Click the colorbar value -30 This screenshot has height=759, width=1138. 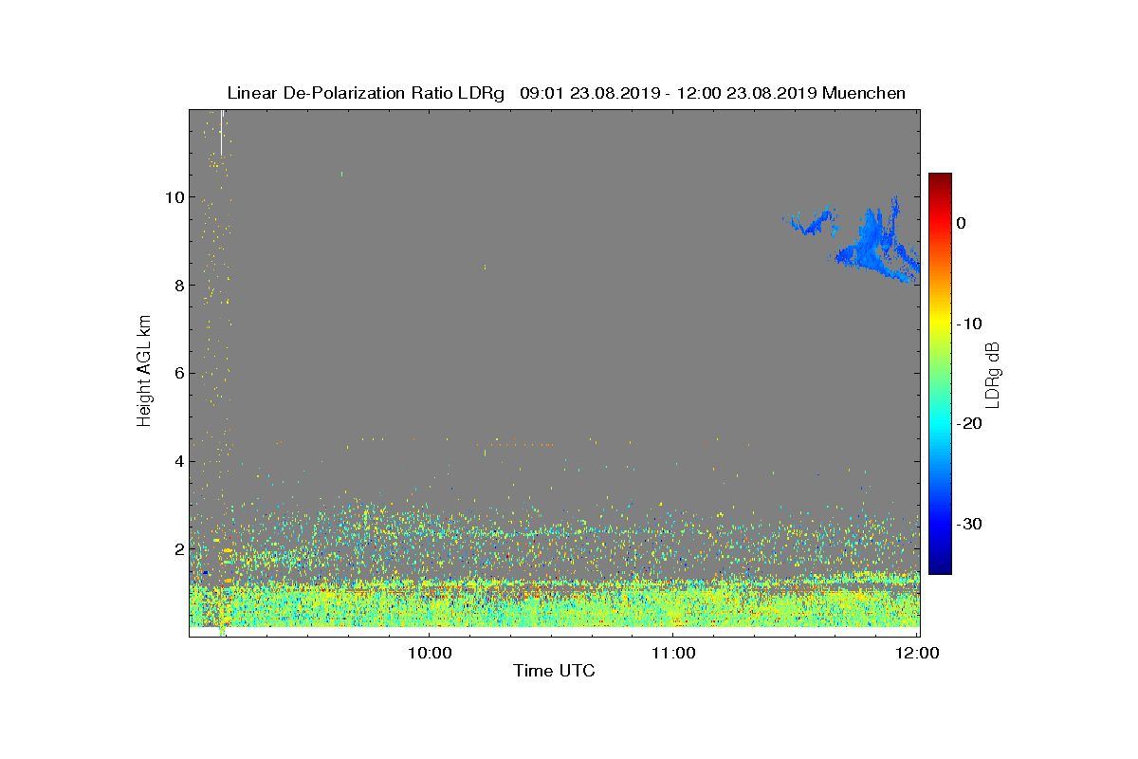click(969, 525)
